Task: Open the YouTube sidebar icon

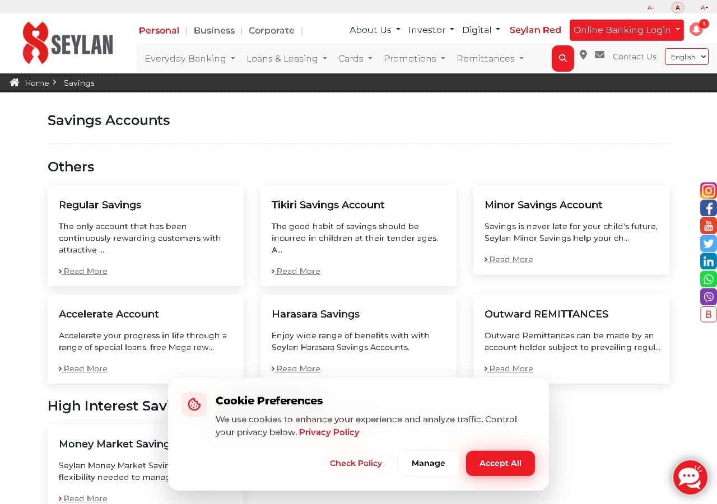Action: click(x=709, y=226)
